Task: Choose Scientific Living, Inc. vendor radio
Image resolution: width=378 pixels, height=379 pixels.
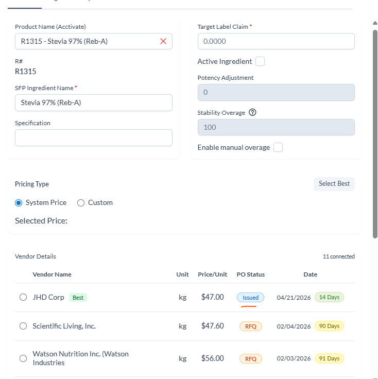Action: click(x=23, y=326)
